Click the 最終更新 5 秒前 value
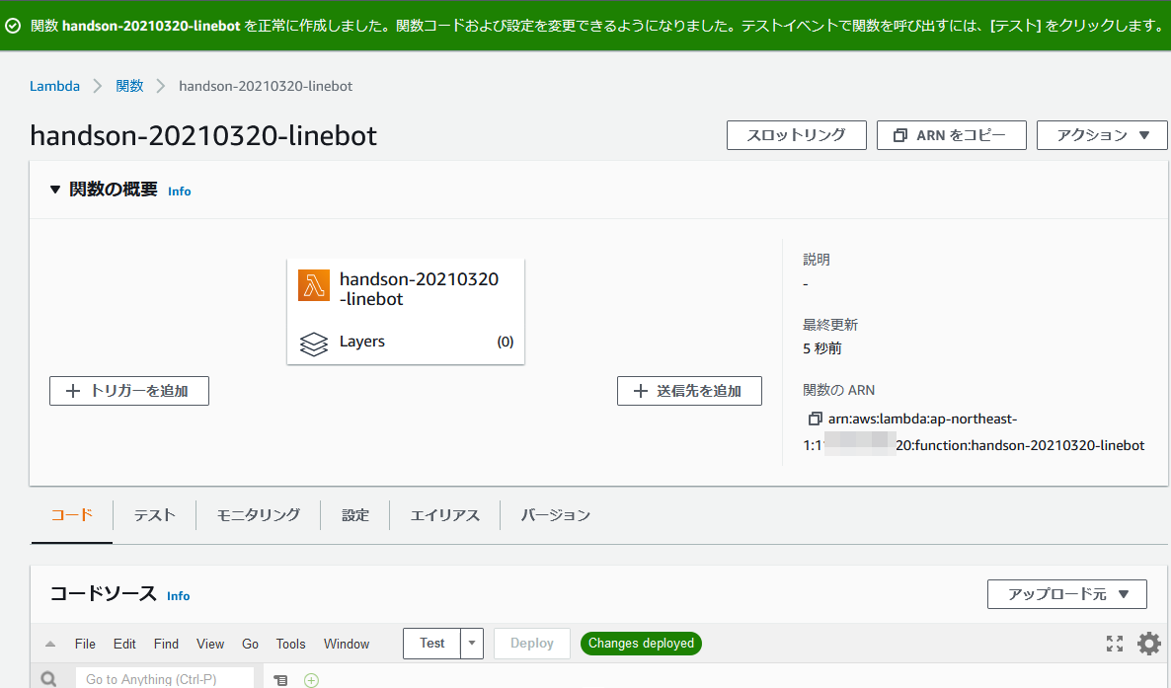1171x688 pixels. pos(822,348)
